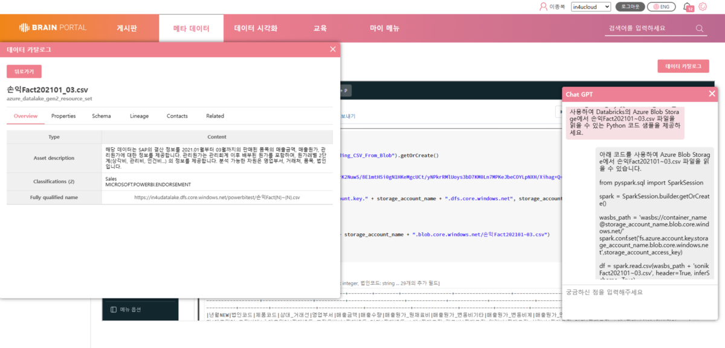The width and height of the screenshot is (725, 348).
Task: Open the 메타 데이터 menu
Action: tap(191, 28)
